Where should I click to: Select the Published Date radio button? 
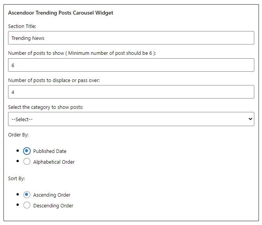pyautogui.click(x=27, y=151)
